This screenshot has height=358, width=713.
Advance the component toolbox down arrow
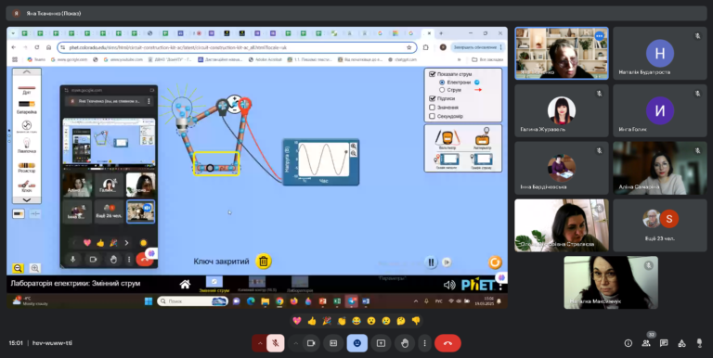(x=26, y=200)
